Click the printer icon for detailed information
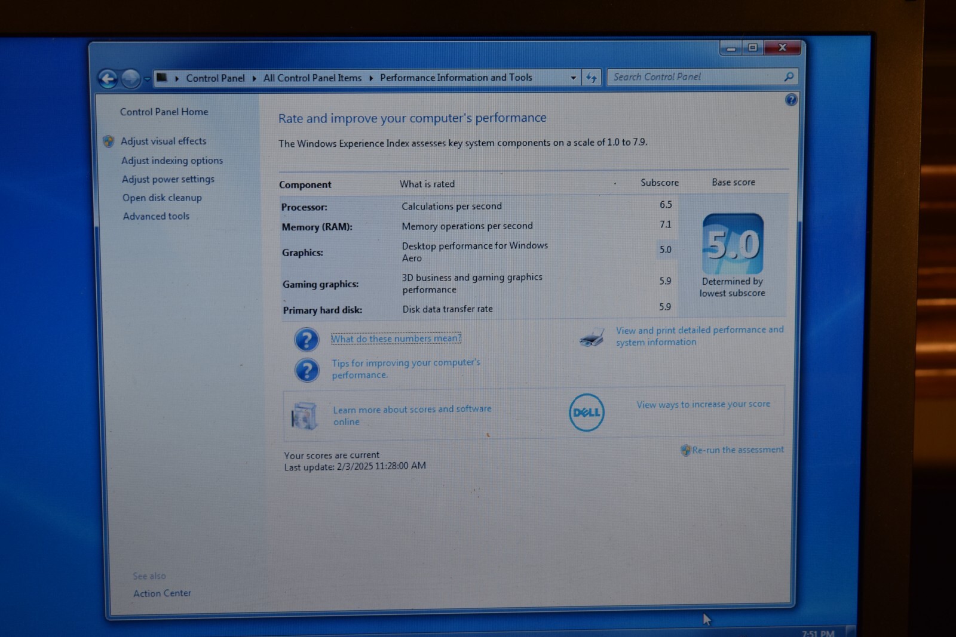Image resolution: width=956 pixels, height=637 pixels. pyautogui.click(x=592, y=339)
